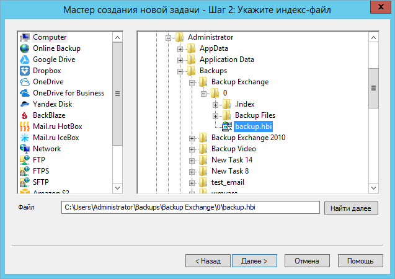
Task: Select the Mail.ru HotBox icon
Action: click(x=25, y=126)
